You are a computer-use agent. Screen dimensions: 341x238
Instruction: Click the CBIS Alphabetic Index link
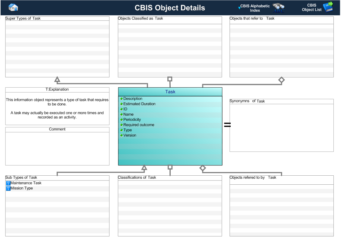coord(255,8)
